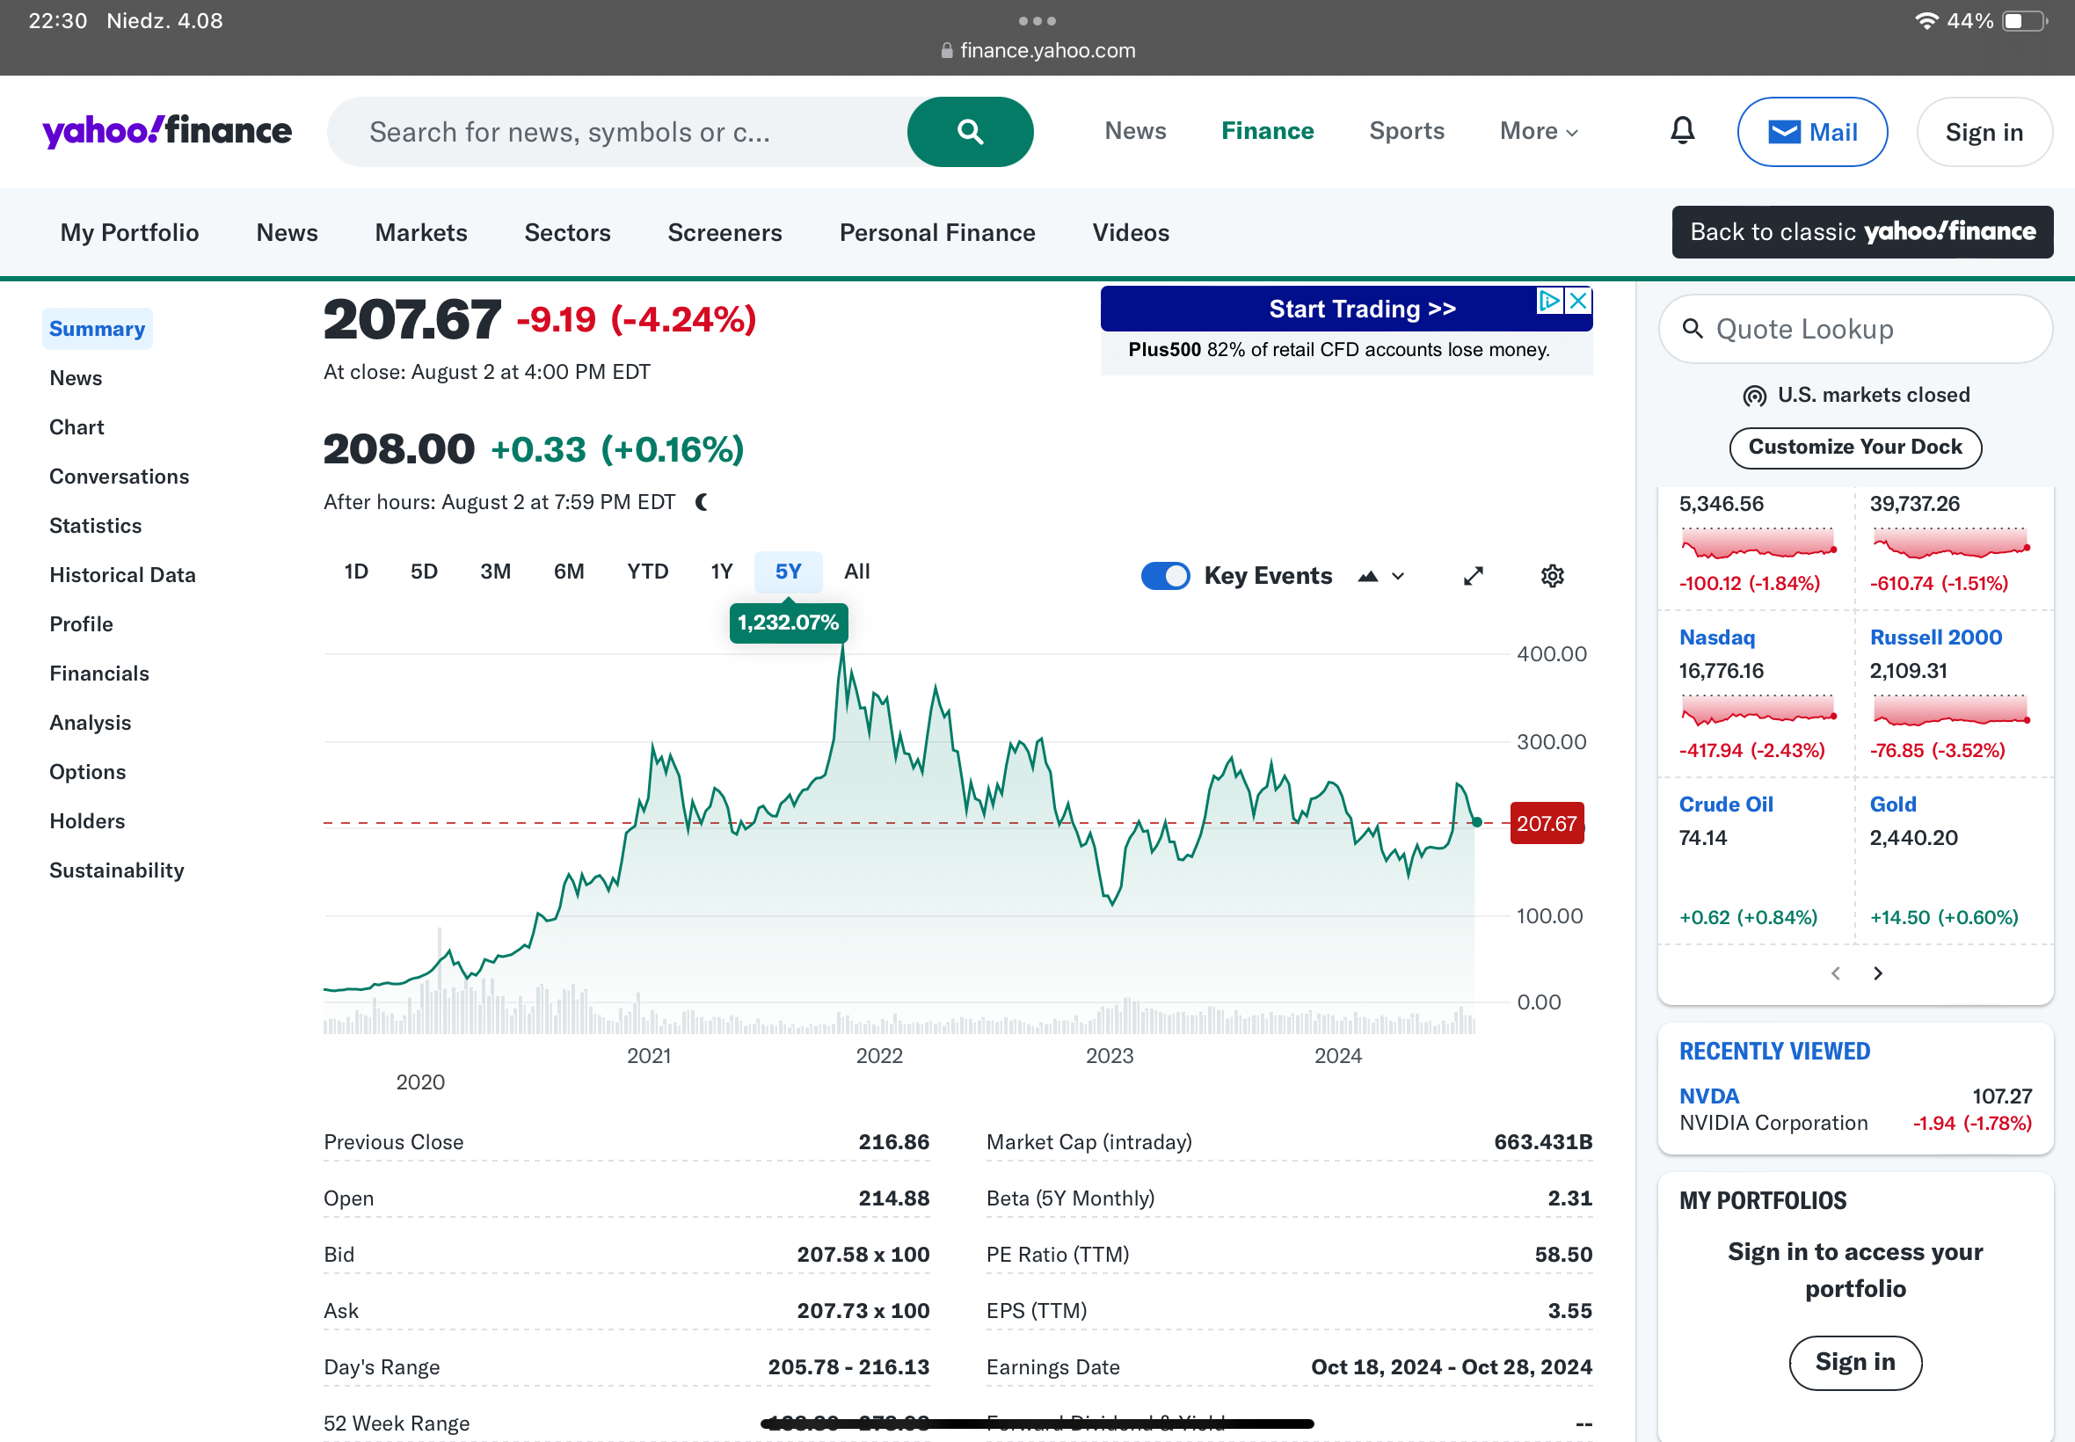This screenshot has width=2075, height=1442.
Task: Toggle Key Events switch off
Action: [1164, 576]
